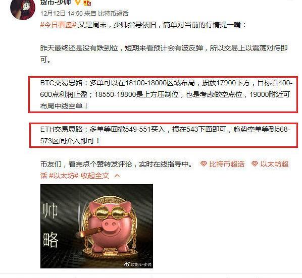The height and width of the screenshot is (278, 302).
Task: Click the Weibo logo watermark on image
Action: [127, 264]
